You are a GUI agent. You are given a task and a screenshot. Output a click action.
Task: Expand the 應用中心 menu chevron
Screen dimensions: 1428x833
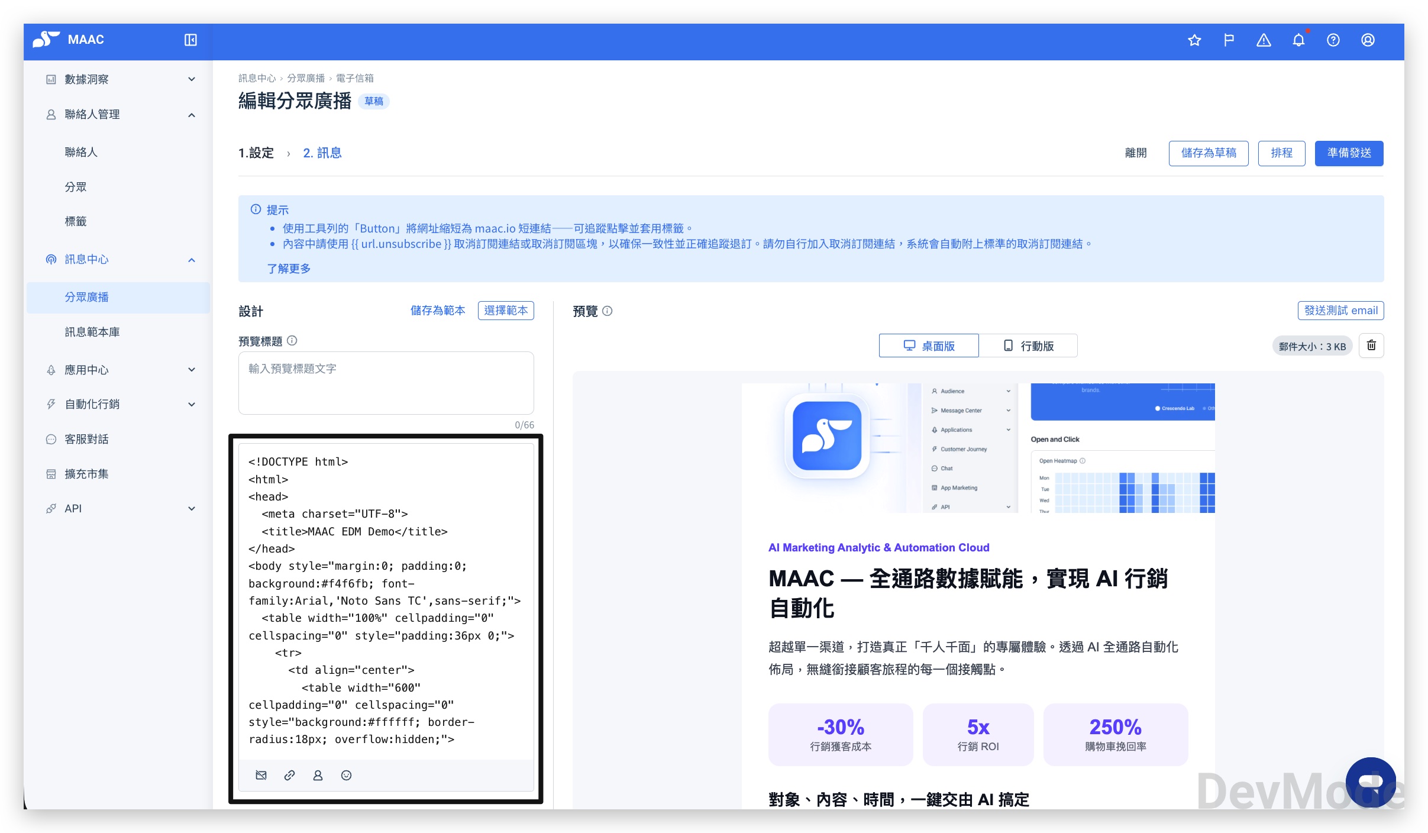192,370
